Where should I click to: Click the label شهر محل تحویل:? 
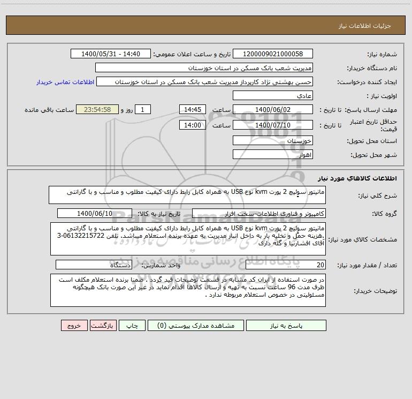click(373, 155)
